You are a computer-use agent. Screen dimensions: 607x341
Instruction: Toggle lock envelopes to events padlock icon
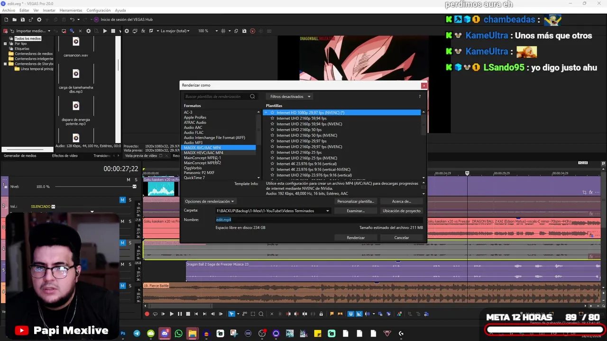tap(321, 314)
